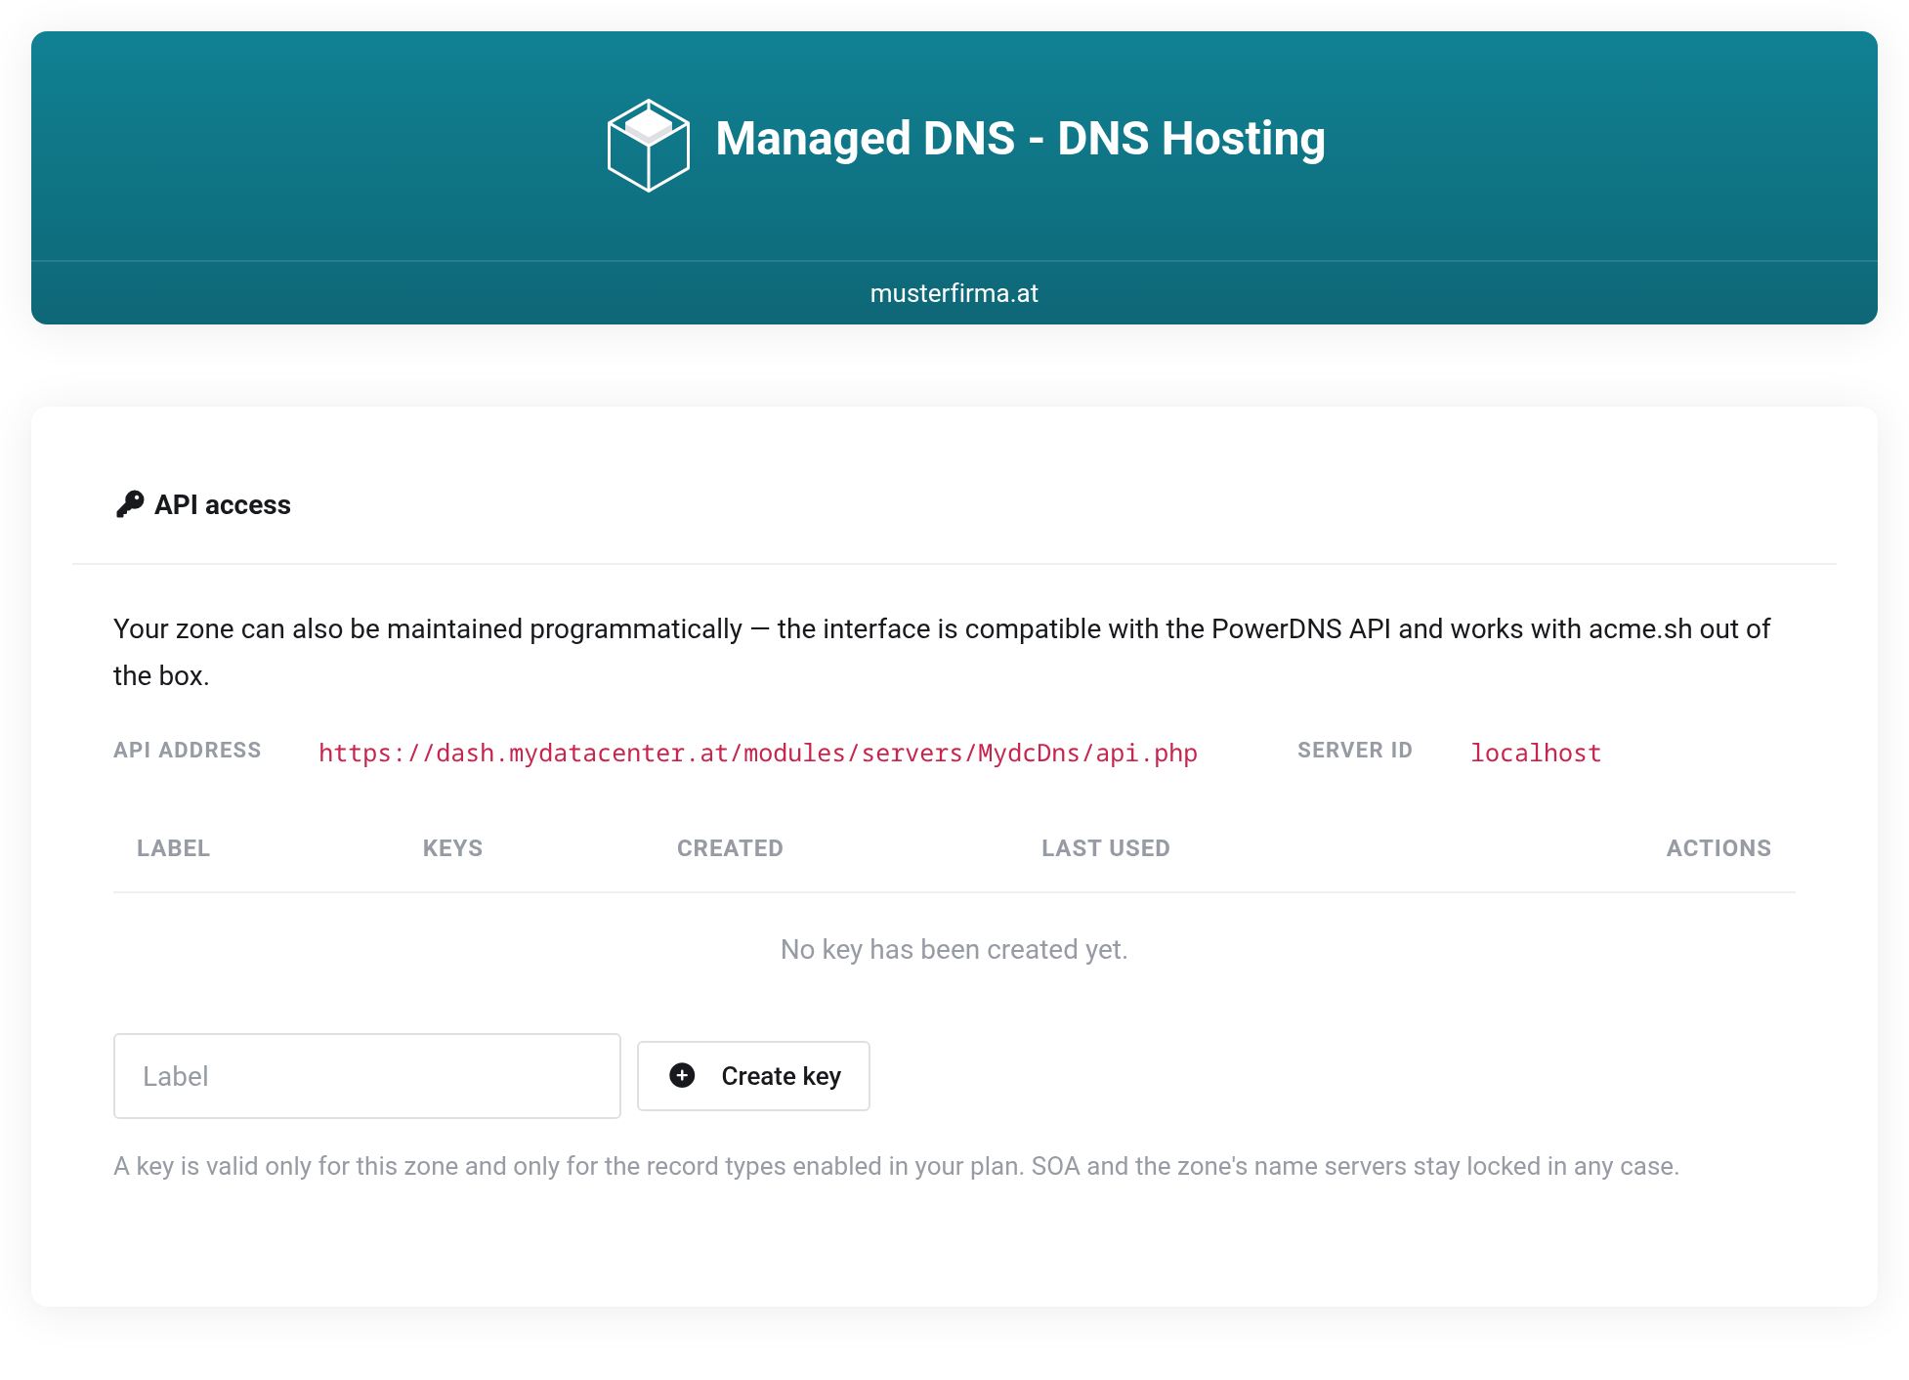Click the key icon beside API access
The image size is (1909, 1380).
click(130, 504)
